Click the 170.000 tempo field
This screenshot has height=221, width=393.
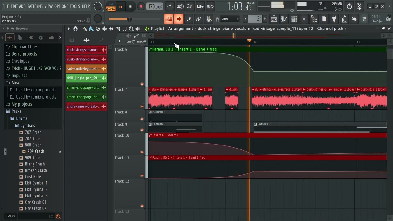pos(155,6)
